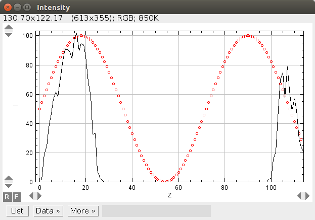Click the F full range icon

click(x=16, y=196)
